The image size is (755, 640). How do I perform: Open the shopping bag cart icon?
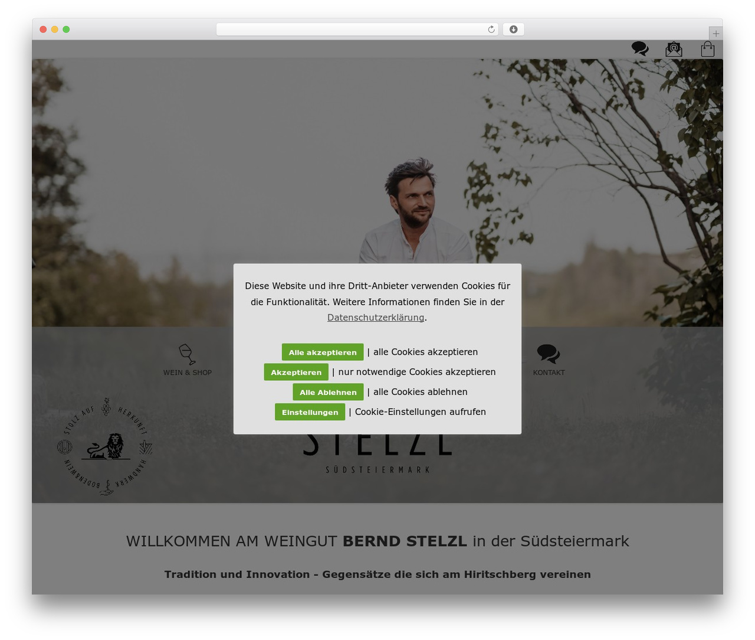(708, 49)
